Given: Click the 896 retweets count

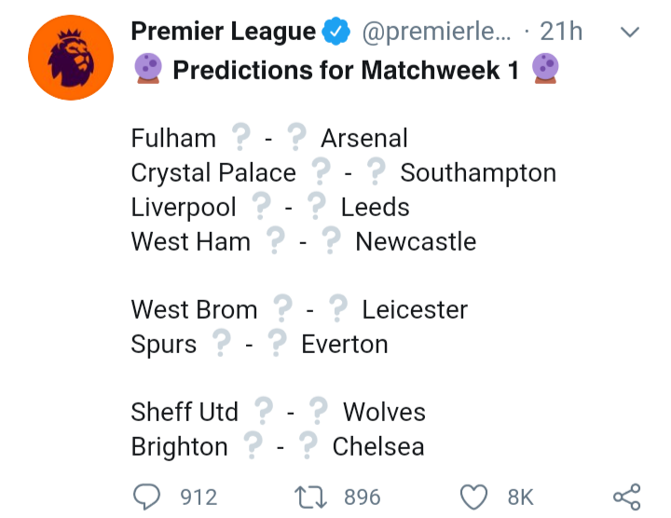Looking at the screenshot, I should (x=362, y=498).
